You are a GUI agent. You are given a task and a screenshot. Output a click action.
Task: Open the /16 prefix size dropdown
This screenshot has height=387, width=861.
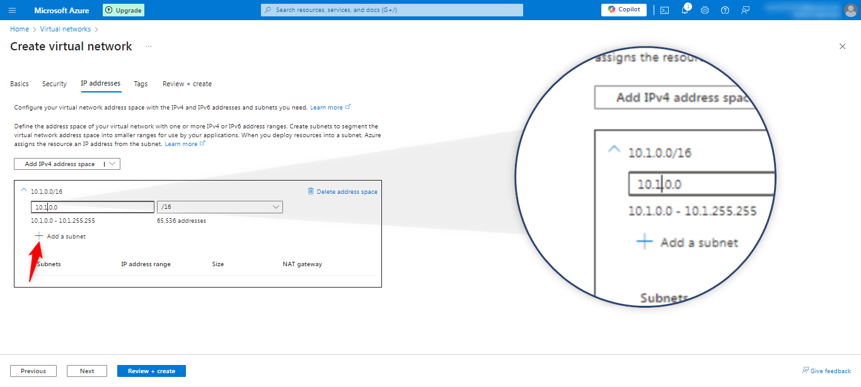pyautogui.click(x=220, y=207)
